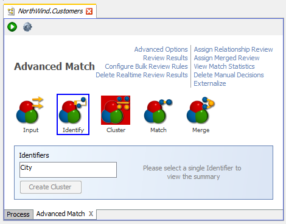
Task: Click Delete Realtime Review Results
Action: [x=142, y=75]
